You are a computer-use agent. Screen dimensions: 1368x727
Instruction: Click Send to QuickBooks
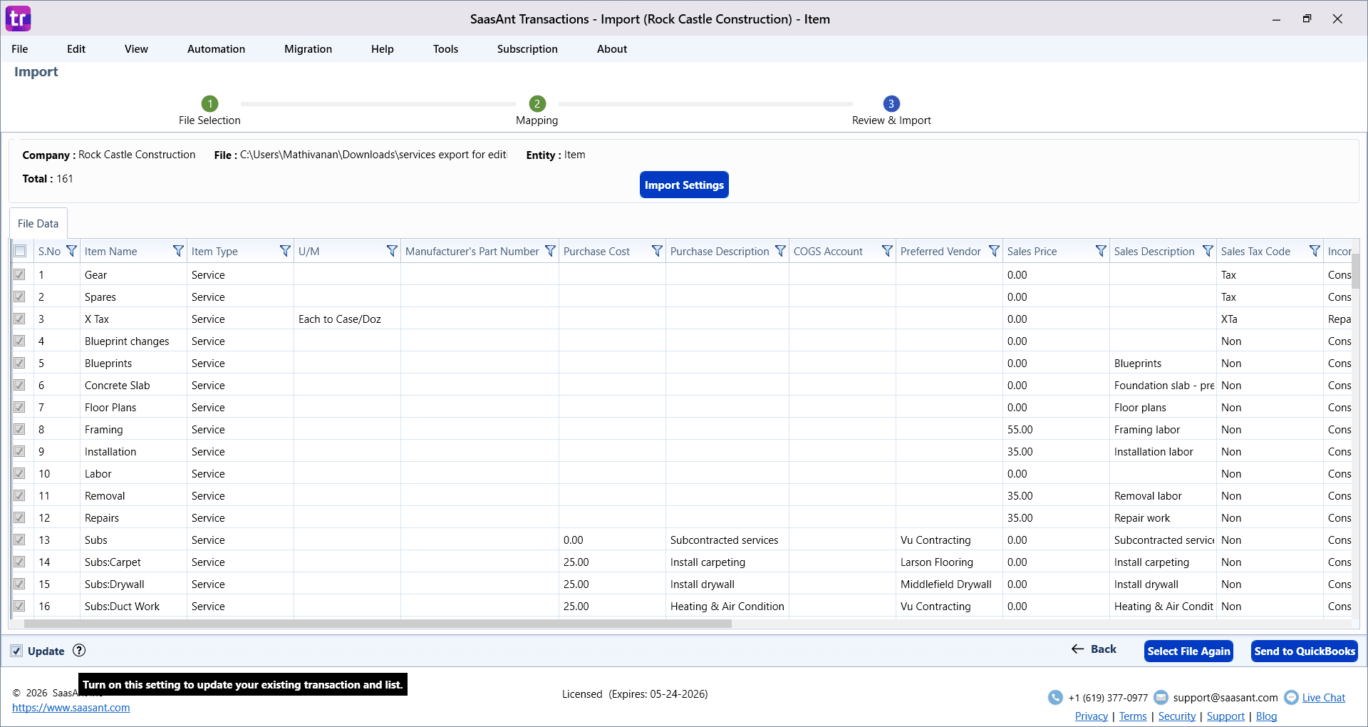coord(1304,651)
